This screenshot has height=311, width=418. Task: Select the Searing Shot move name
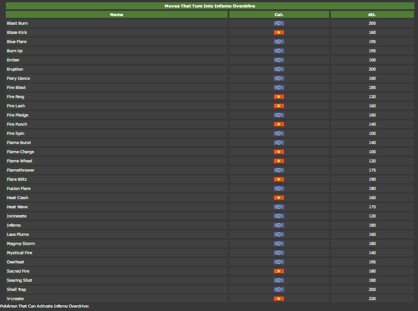coord(19,281)
